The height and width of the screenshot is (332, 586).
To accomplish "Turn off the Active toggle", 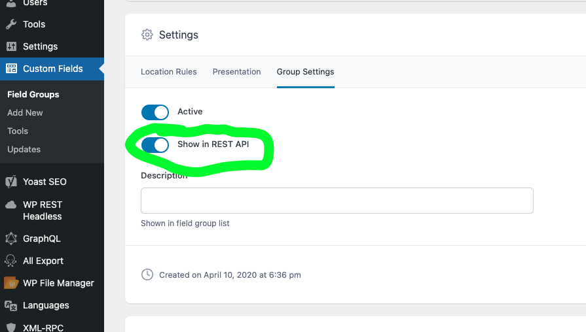I will click(x=155, y=112).
